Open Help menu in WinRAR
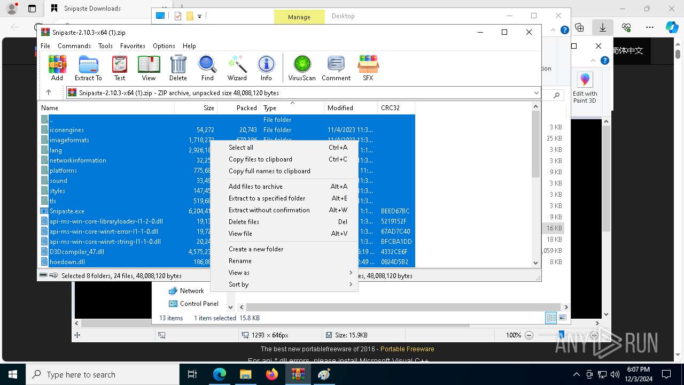The width and height of the screenshot is (684, 385). tap(189, 46)
